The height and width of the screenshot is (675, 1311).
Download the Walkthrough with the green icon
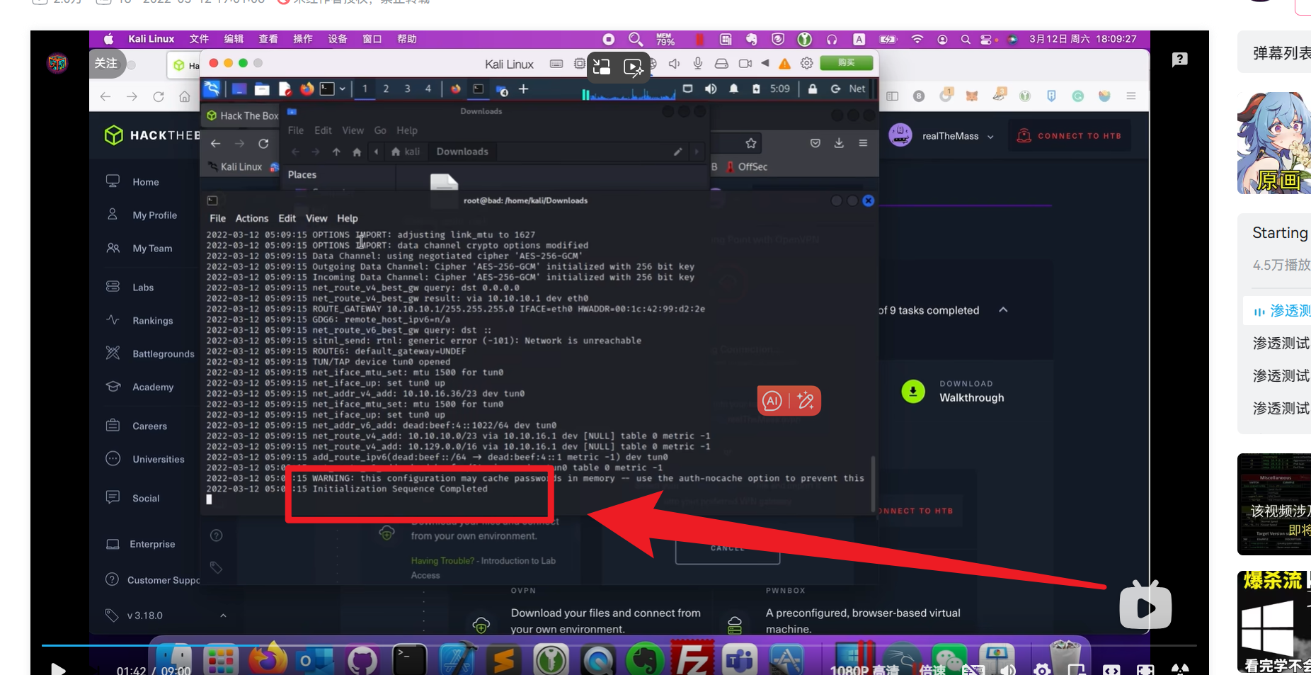click(913, 391)
